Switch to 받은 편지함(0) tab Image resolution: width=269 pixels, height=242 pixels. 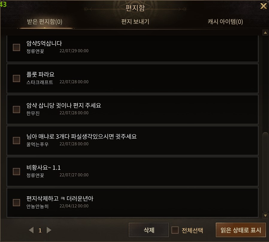(x=45, y=22)
